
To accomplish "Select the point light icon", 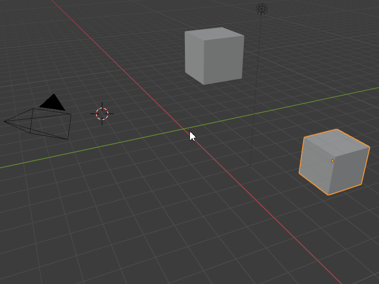I will [x=262, y=9].
